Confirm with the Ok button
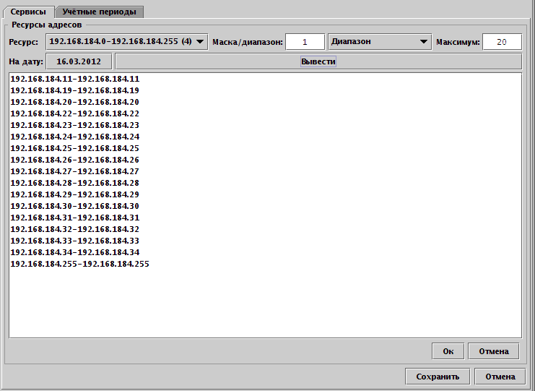This screenshot has height=391, width=535. [448, 351]
